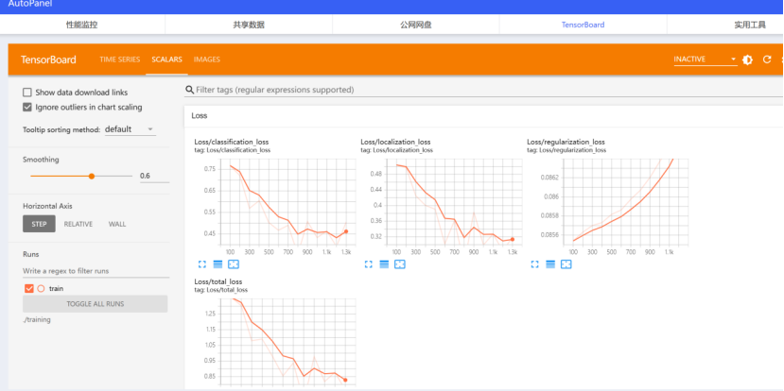This screenshot has width=784, height=391.
Task: Click the Loss/total_loss chart title
Action: (x=218, y=281)
